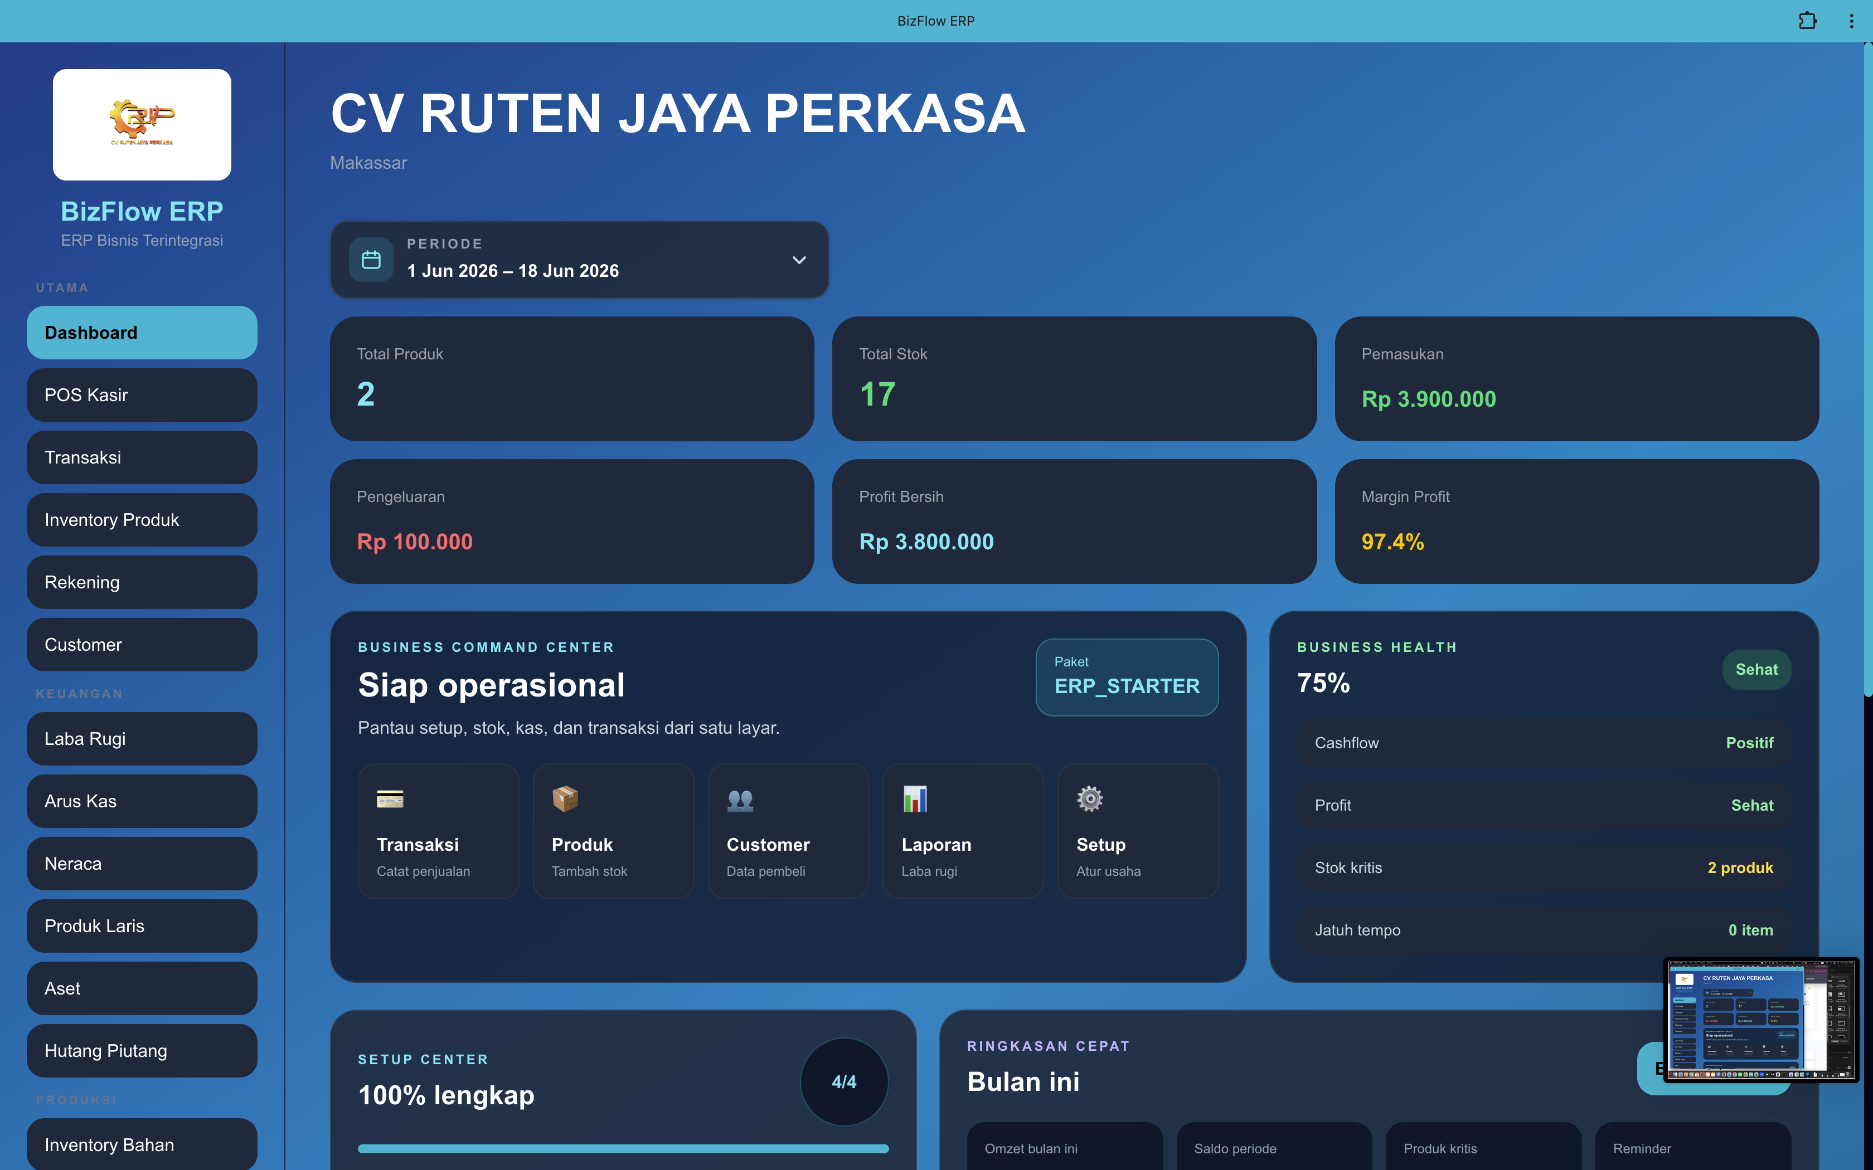The image size is (1873, 1170).
Task: Open the extensions puzzle icon in title bar
Action: 1807,21
